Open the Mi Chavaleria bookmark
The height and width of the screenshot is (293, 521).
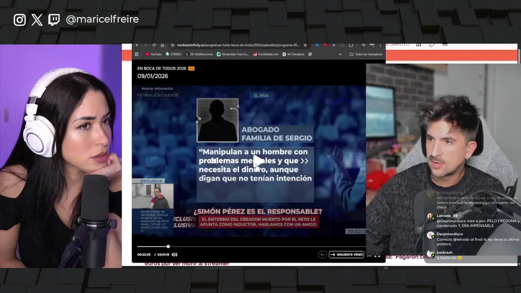[293, 54]
